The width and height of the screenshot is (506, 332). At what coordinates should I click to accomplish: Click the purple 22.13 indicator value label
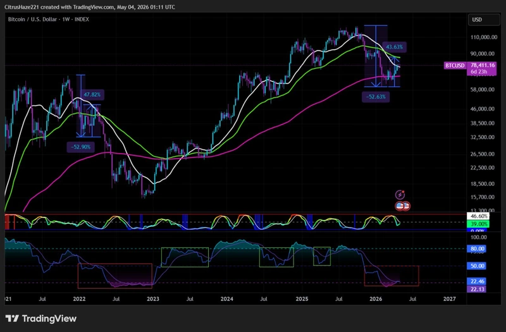click(477, 289)
